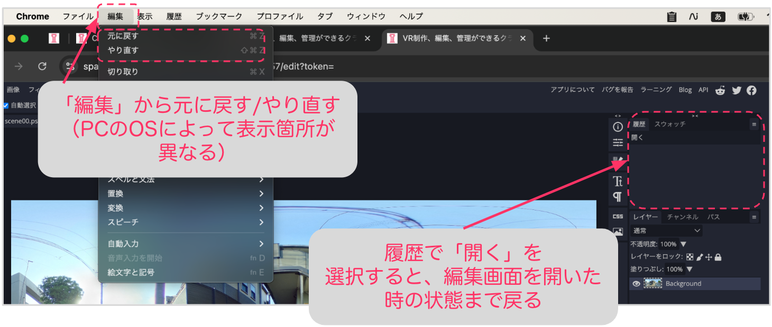
Task: Switch to the チャンネル tab
Action: [682, 217]
